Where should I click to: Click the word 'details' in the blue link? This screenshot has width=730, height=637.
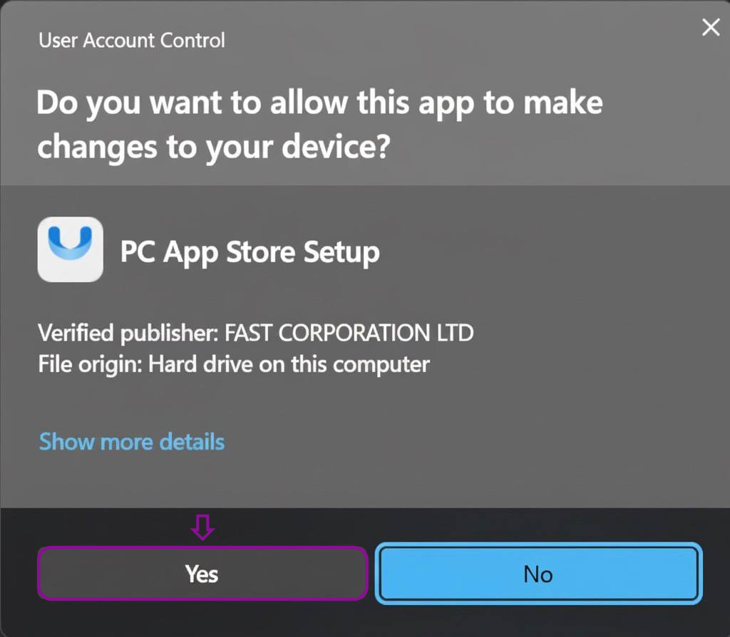(192, 442)
